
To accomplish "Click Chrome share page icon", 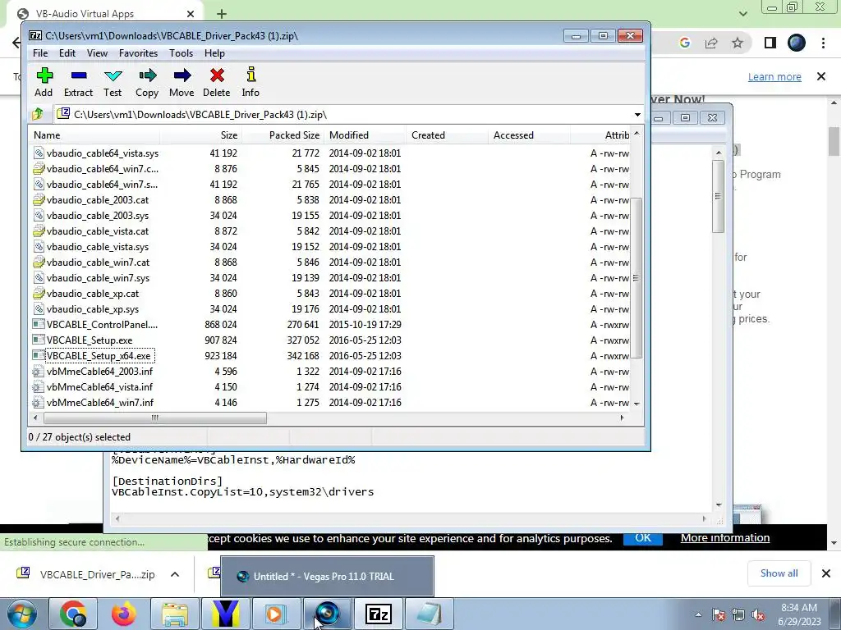I will pos(711,43).
